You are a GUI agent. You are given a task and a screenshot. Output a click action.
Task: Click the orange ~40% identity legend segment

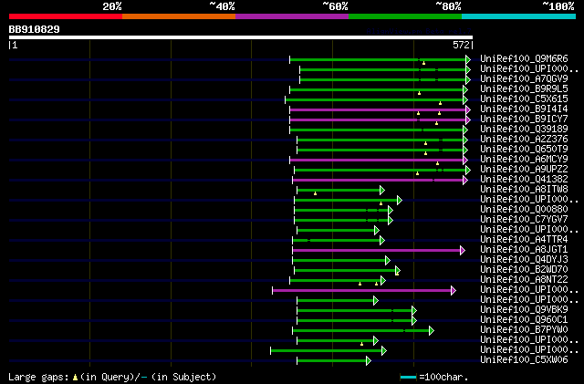coord(179,16)
